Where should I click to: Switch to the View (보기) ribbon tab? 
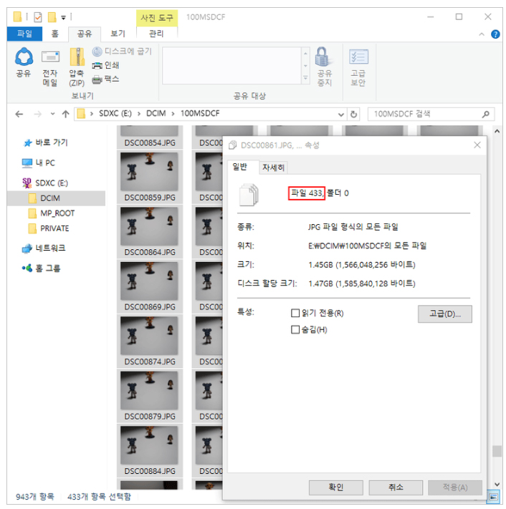click(x=118, y=34)
